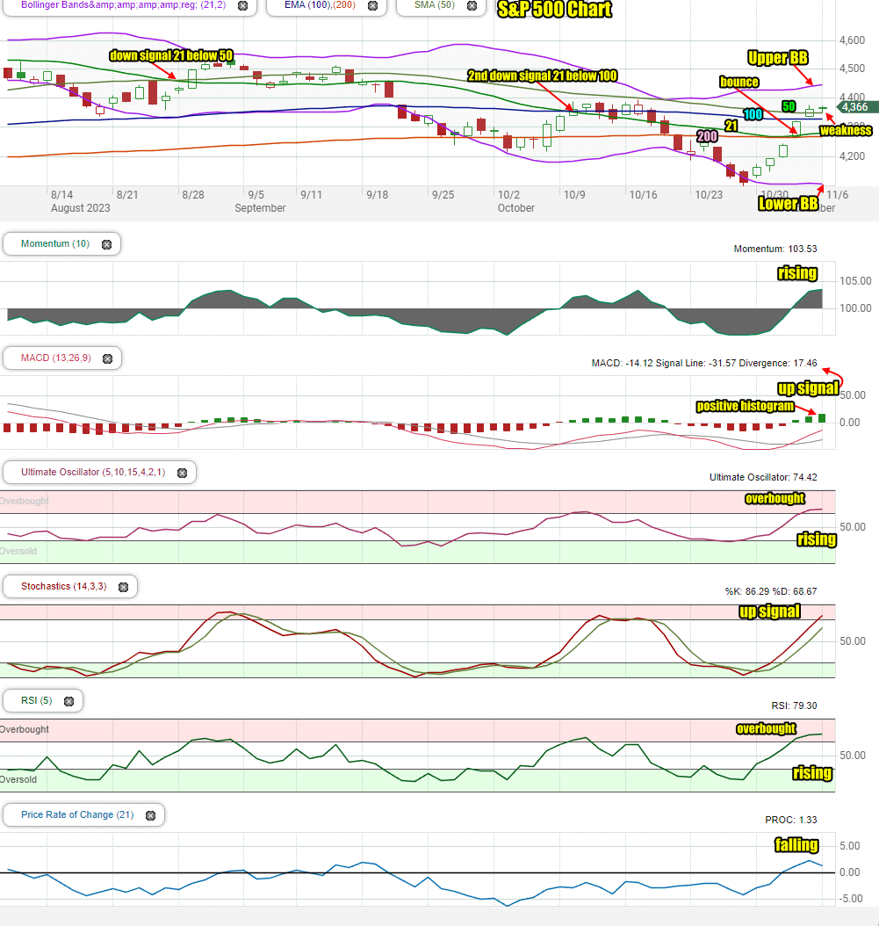This screenshot has height=926, width=879.
Task: Close the Stochastics (14,3,3) panel
Action: 124,587
